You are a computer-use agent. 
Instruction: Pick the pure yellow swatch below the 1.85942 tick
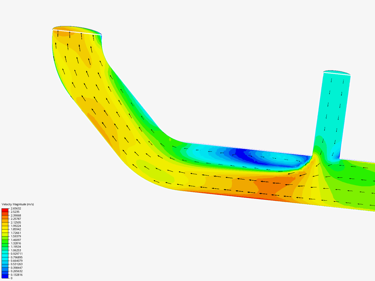click(x=5, y=231)
